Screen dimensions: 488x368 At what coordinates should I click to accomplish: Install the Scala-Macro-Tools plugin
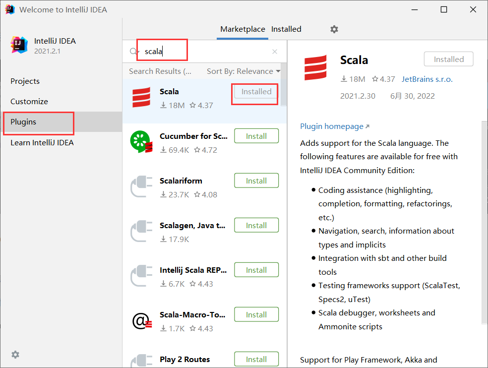pos(256,315)
